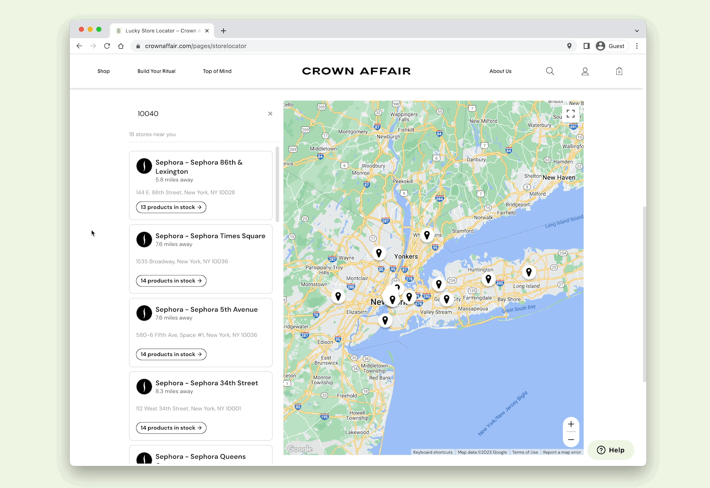
Task: Click the store list scrollbar
Action: (x=277, y=184)
